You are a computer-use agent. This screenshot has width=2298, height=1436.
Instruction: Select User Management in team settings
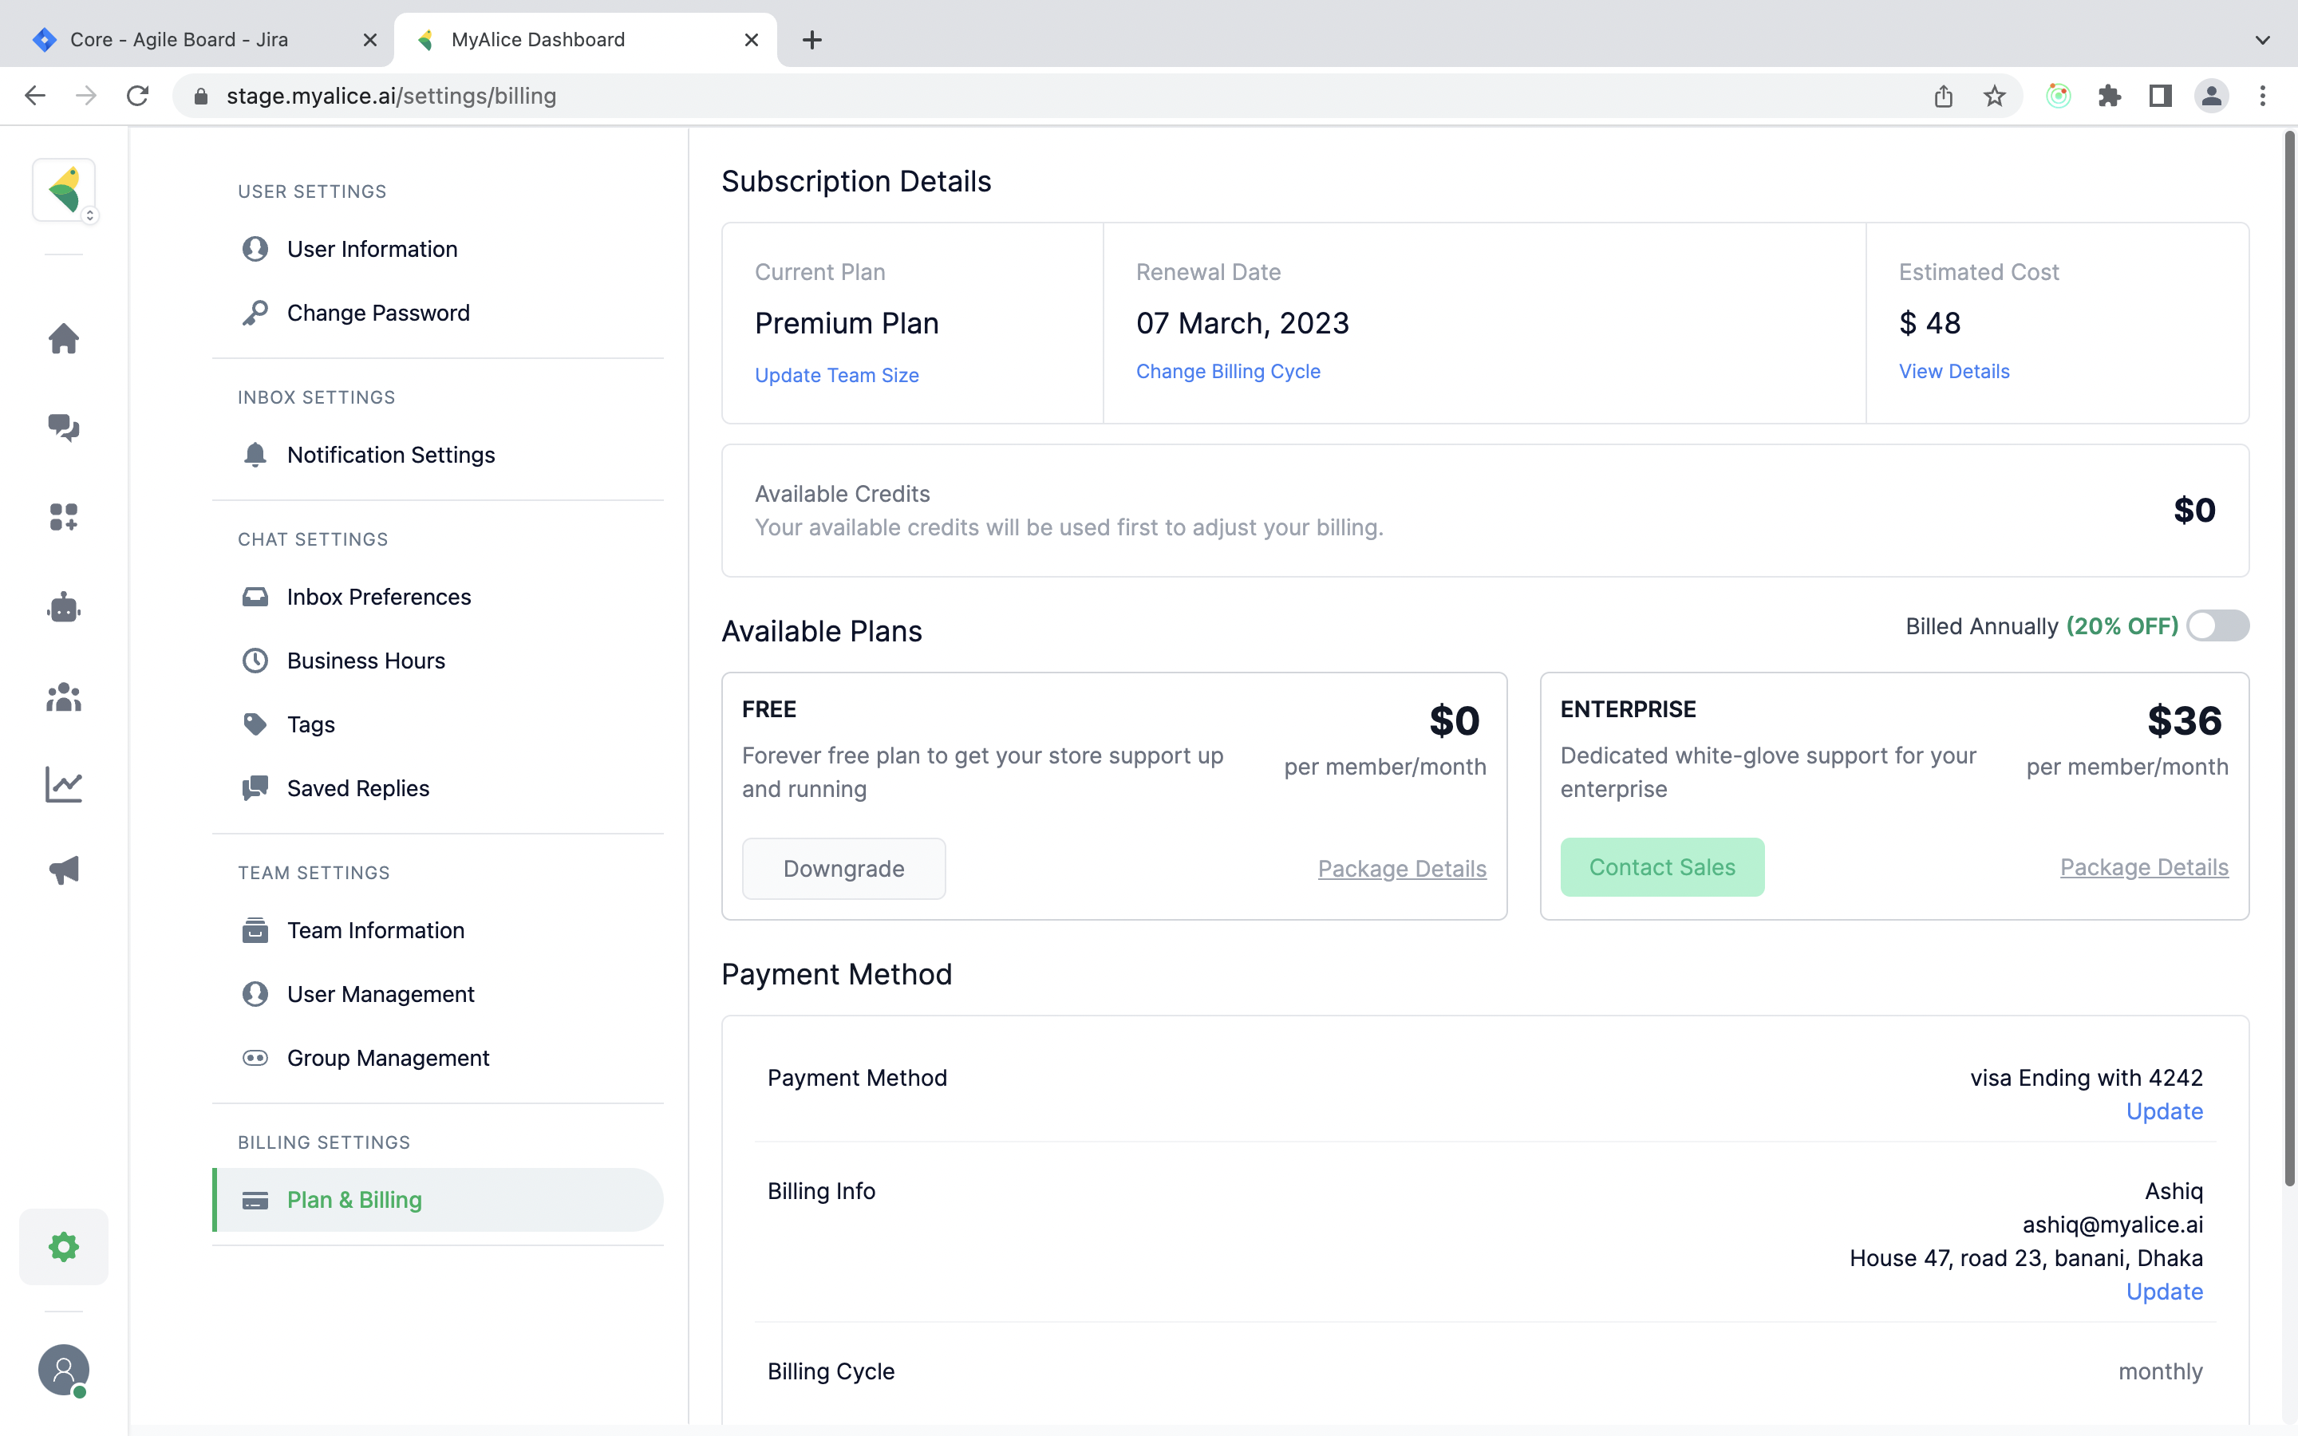[x=380, y=994]
